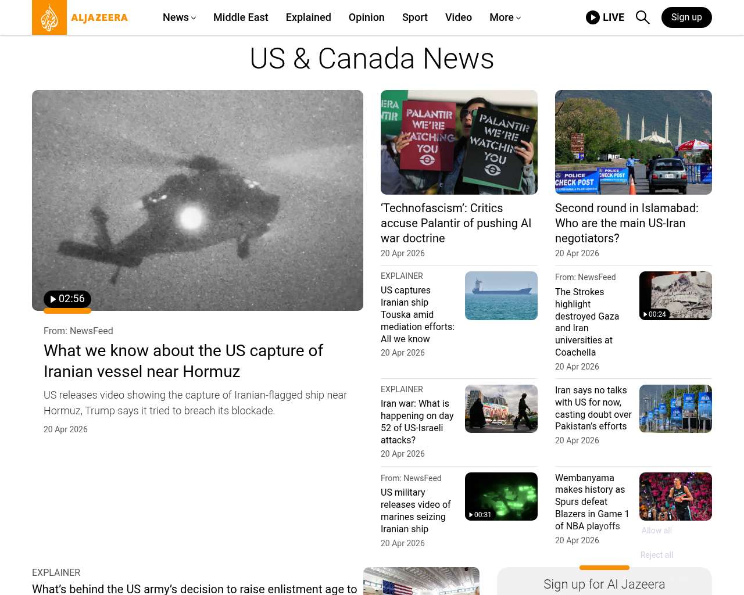
Task: Click the Wembanyama basketball thumbnail
Action: pos(675,496)
